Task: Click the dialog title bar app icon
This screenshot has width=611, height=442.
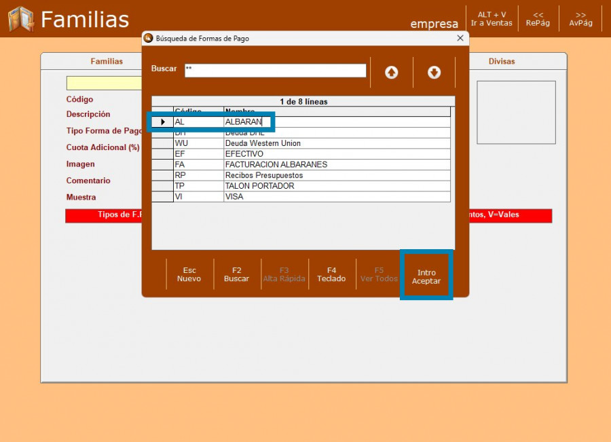Action: tap(148, 39)
